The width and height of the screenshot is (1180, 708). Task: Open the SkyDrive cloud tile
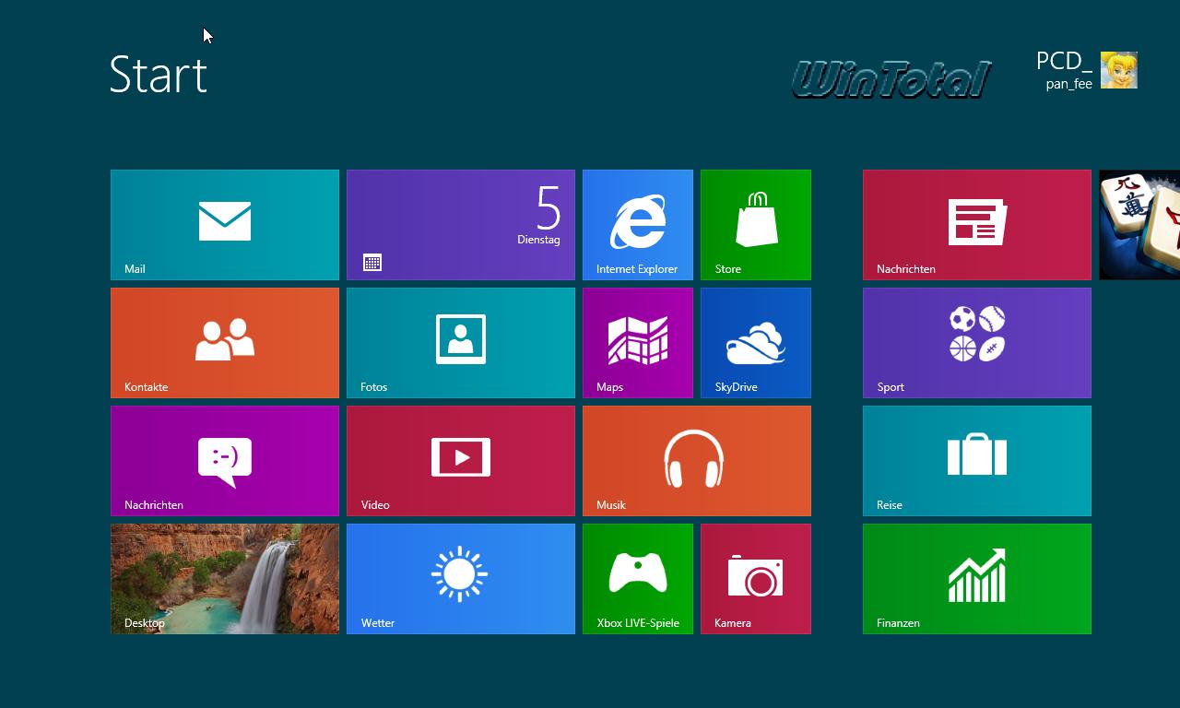point(756,343)
